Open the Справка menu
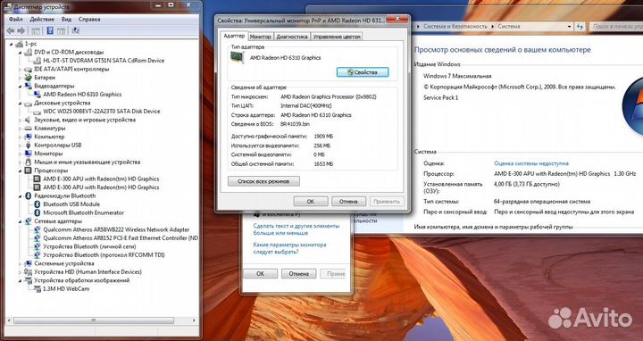 [x=89, y=20]
